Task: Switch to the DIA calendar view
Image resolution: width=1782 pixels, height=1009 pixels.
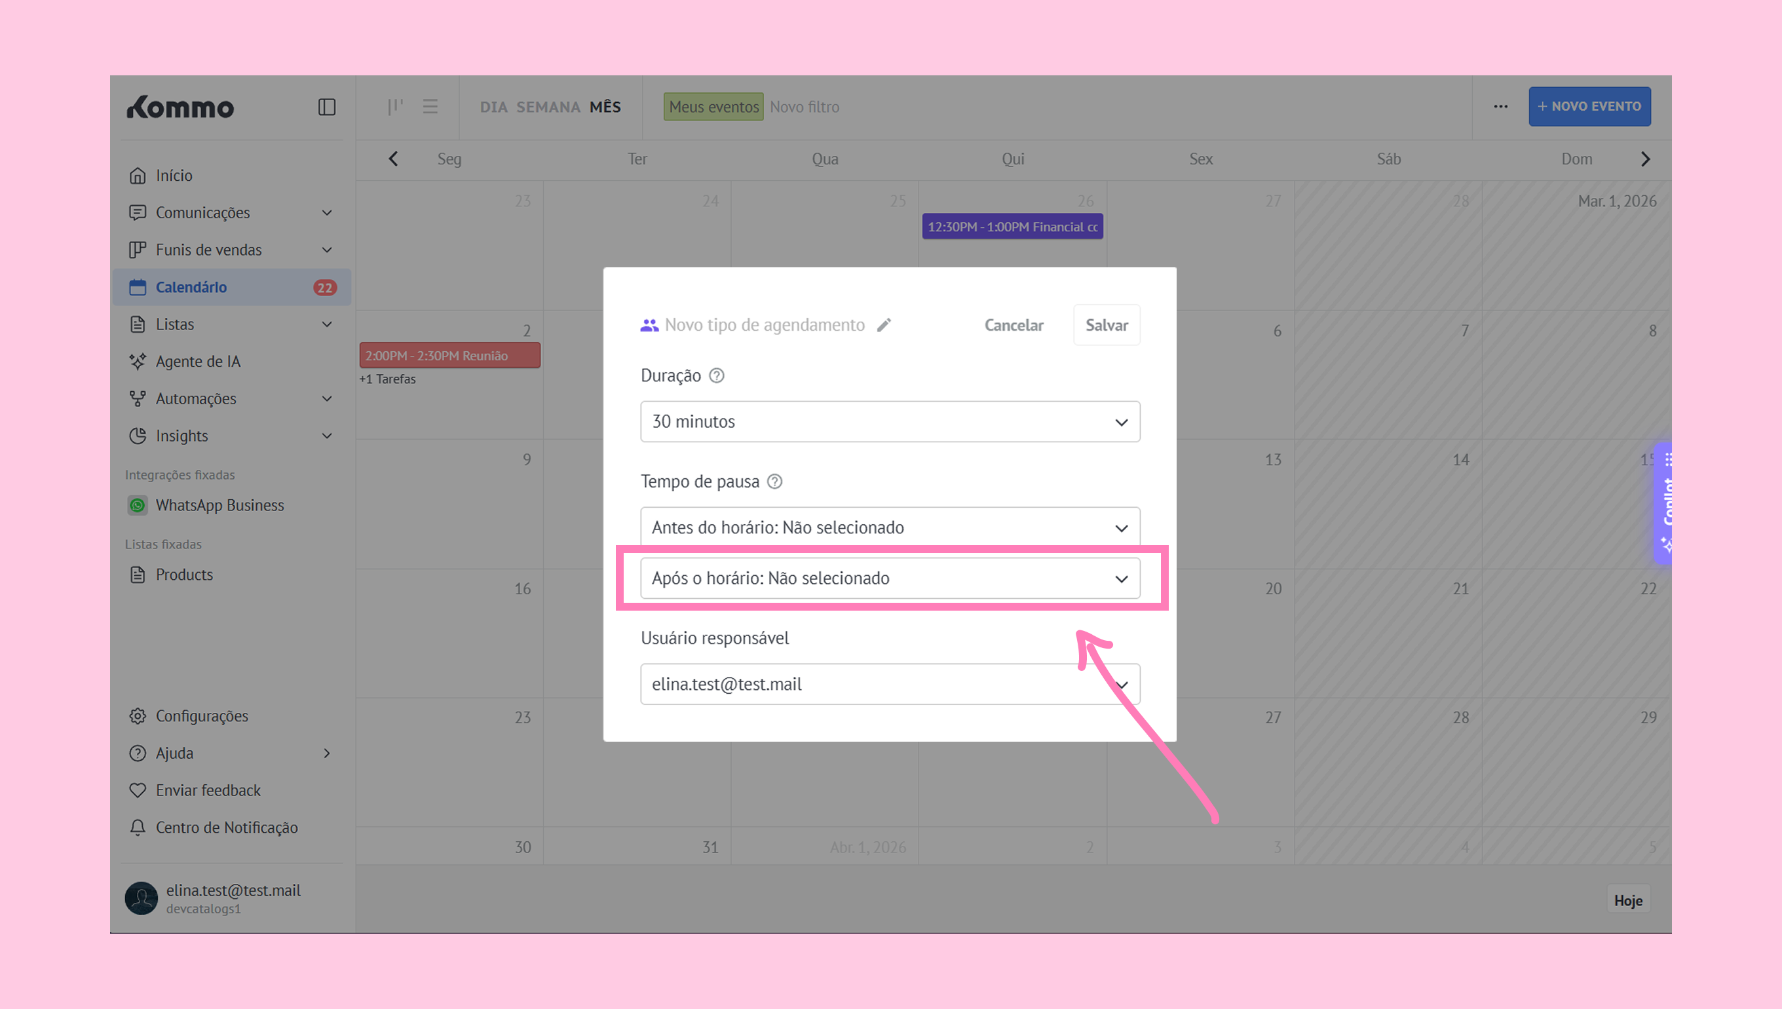Action: [x=493, y=107]
